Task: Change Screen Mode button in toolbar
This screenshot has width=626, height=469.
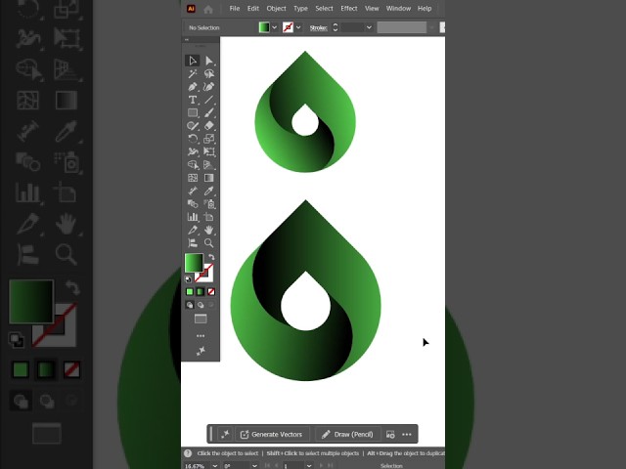Action: 201,319
